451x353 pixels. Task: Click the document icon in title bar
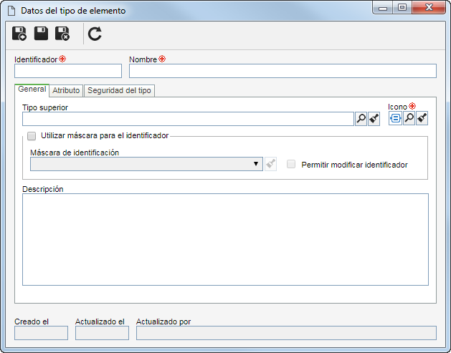click(11, 11)
